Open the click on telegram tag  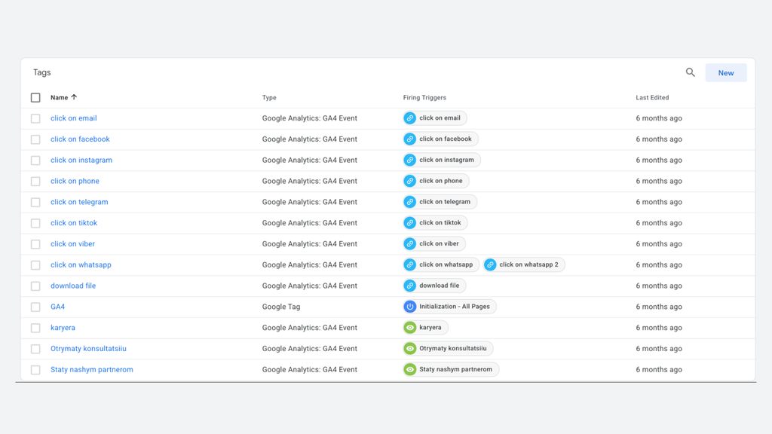tap(79, 202)
